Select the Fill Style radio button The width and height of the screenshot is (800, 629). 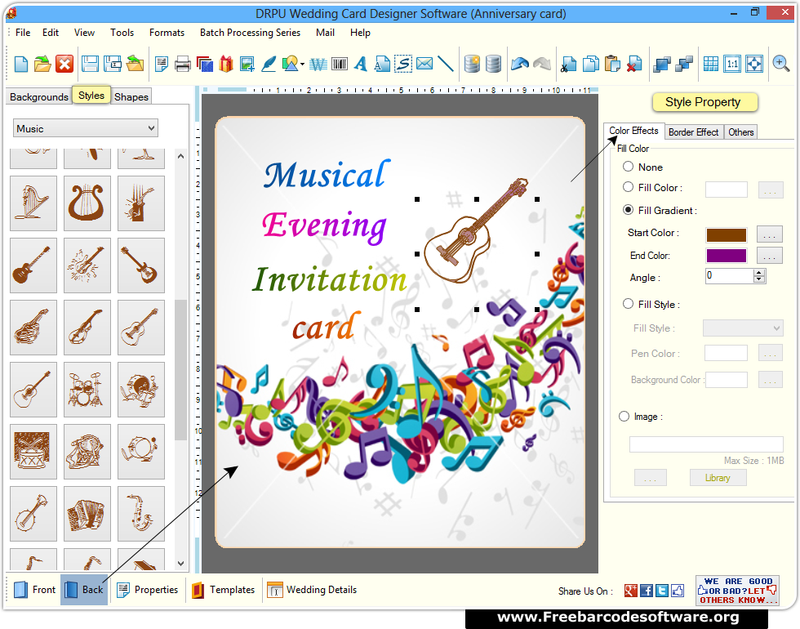pos(628,304)
